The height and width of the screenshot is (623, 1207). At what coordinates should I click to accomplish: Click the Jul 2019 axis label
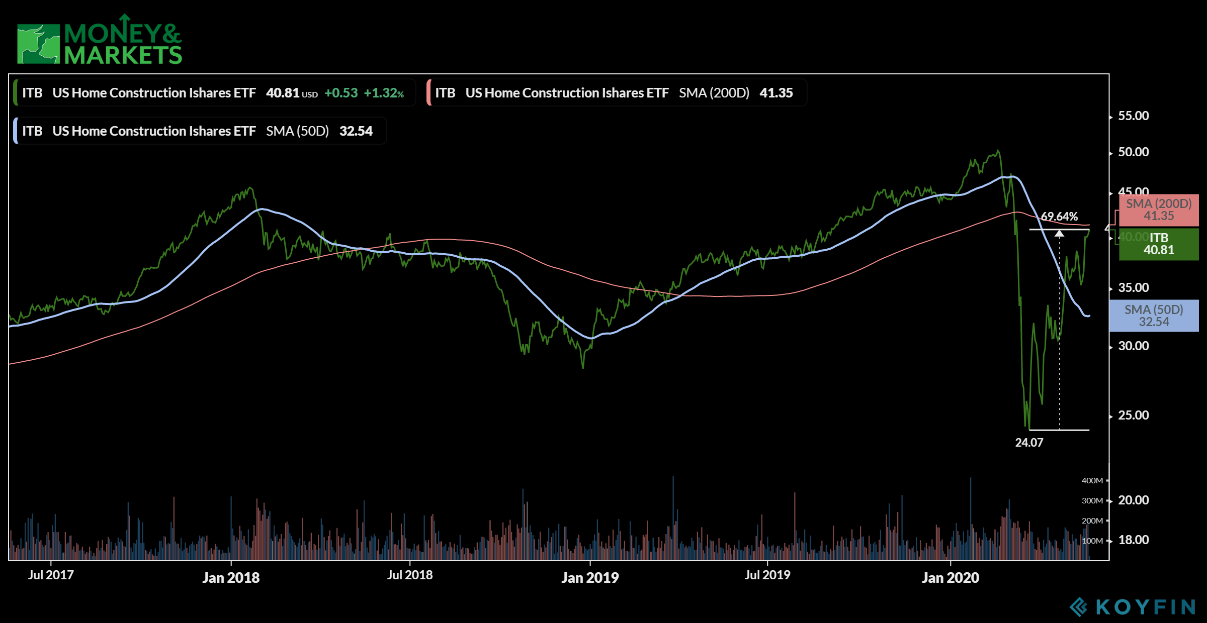pyautogui.click(x=767, y=575)
